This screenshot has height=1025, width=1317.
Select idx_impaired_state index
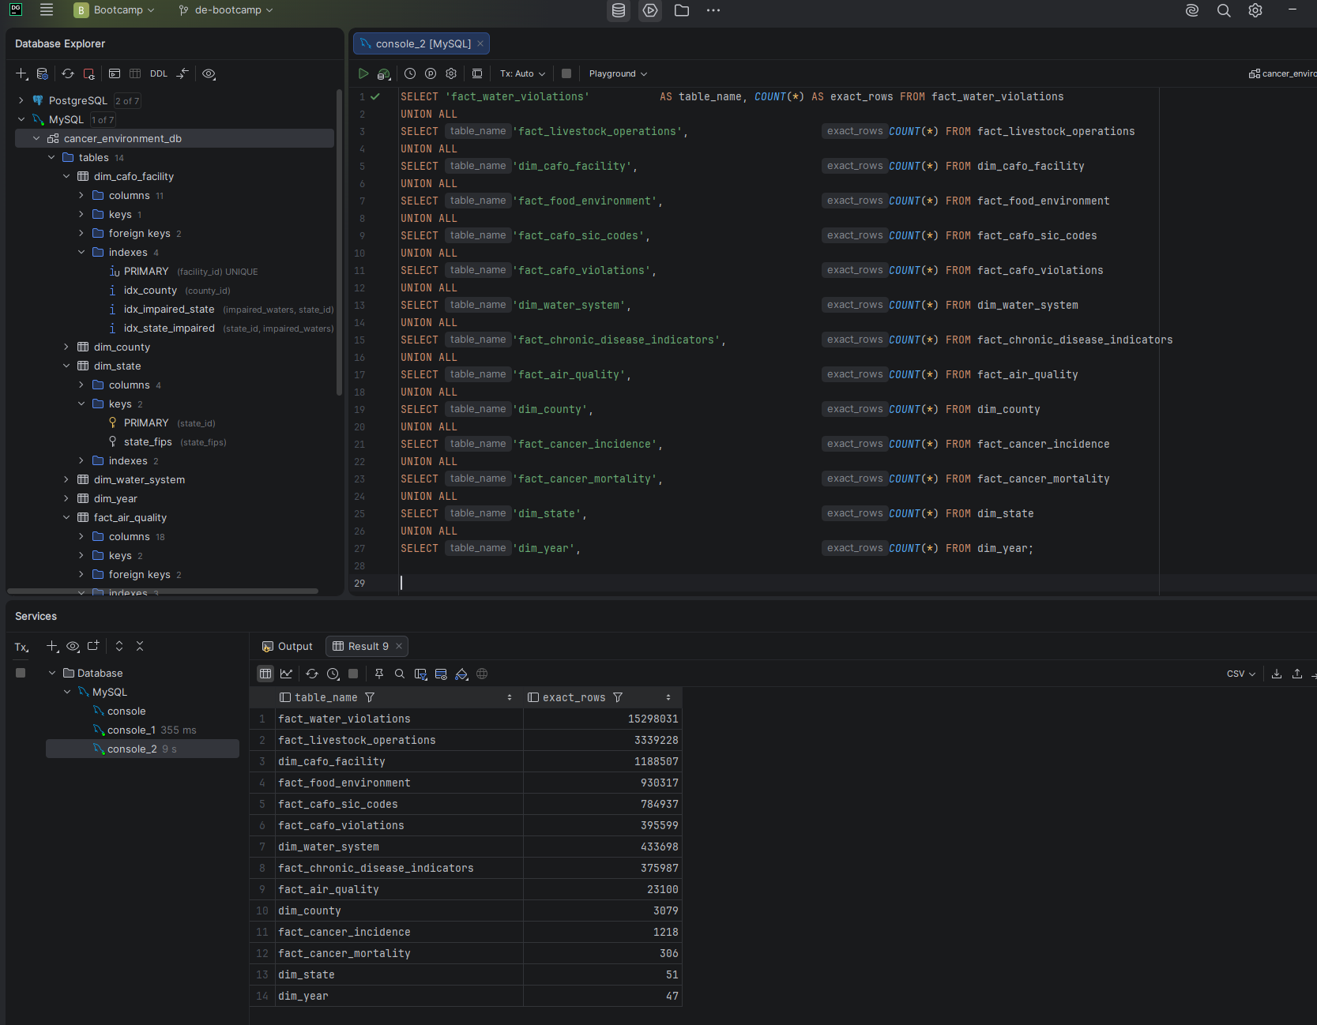(169, 309)
